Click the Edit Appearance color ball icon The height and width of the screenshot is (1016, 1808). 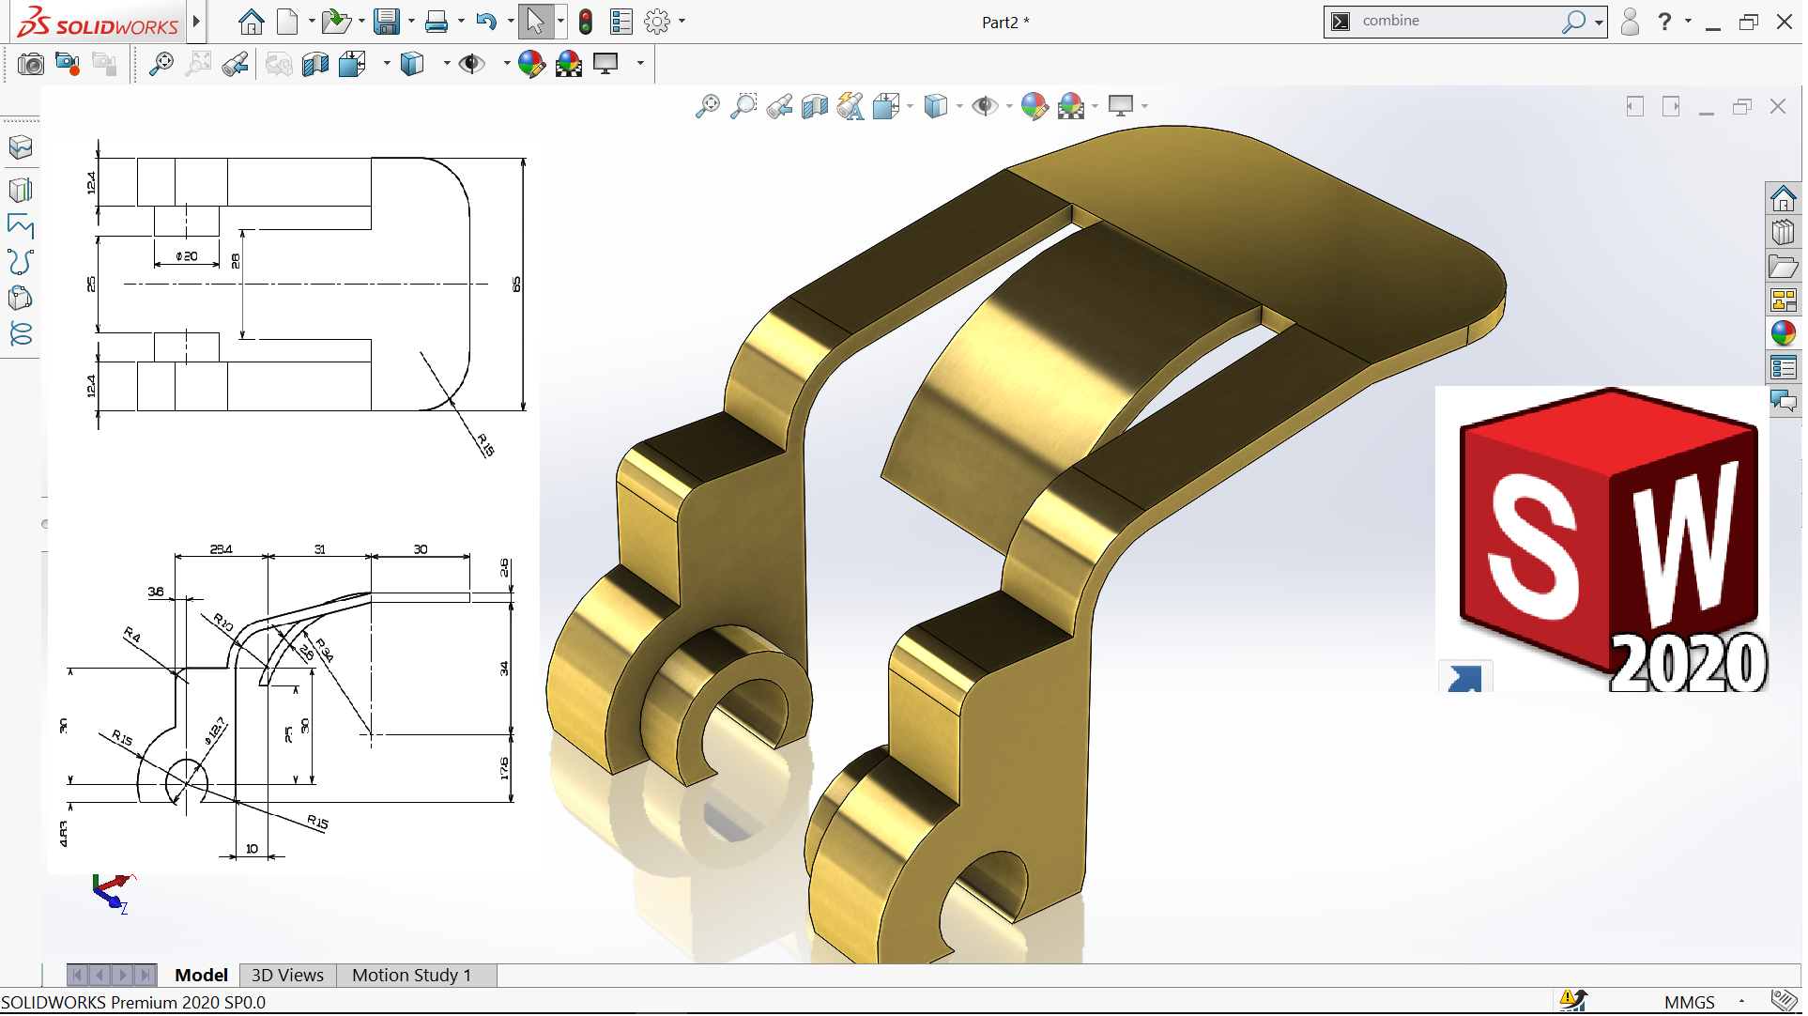tap(530, 64)
